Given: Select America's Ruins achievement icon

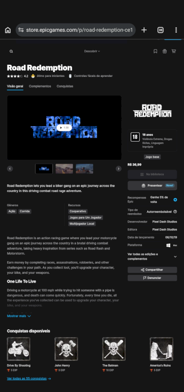Looking at the screenshot, I should click(161, 349).
